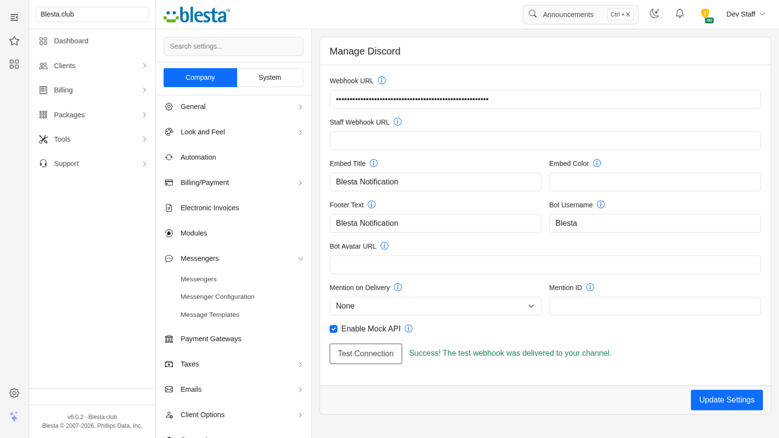Click the Embed Title field
The height and width of the screenshot is (438, 779).
coord(435,182)
